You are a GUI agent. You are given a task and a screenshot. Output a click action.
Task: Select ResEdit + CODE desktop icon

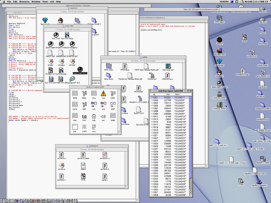pyautogui.click(x=263, y=159)
